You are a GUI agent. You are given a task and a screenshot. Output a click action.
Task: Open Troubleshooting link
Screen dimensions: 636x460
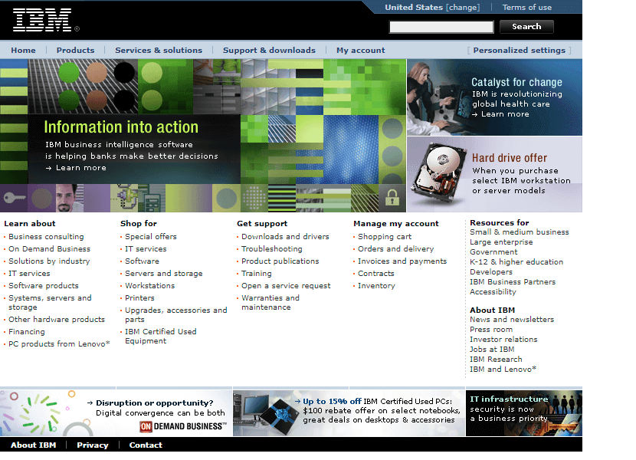pyautogui.click(x=272, y=248)
